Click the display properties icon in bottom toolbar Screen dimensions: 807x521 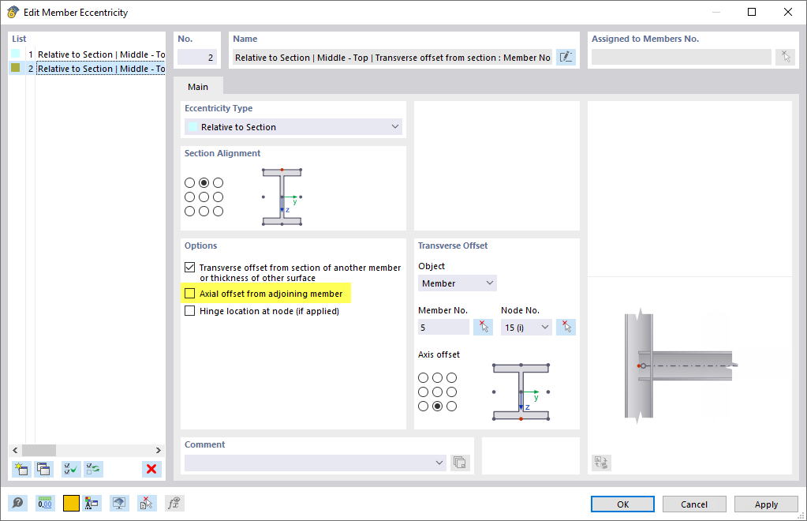(x=92, y=503)
